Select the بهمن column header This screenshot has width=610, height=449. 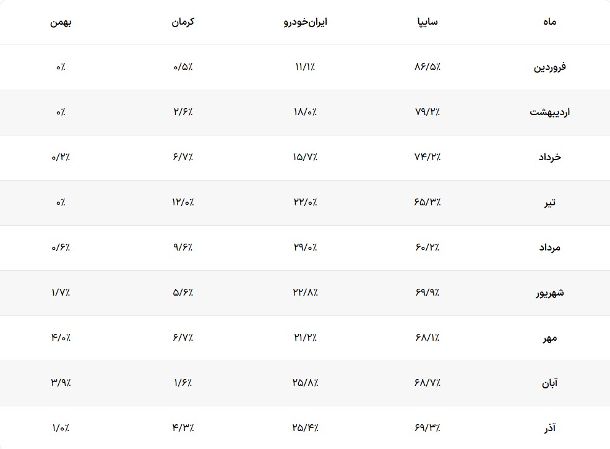tap(61, 22)
